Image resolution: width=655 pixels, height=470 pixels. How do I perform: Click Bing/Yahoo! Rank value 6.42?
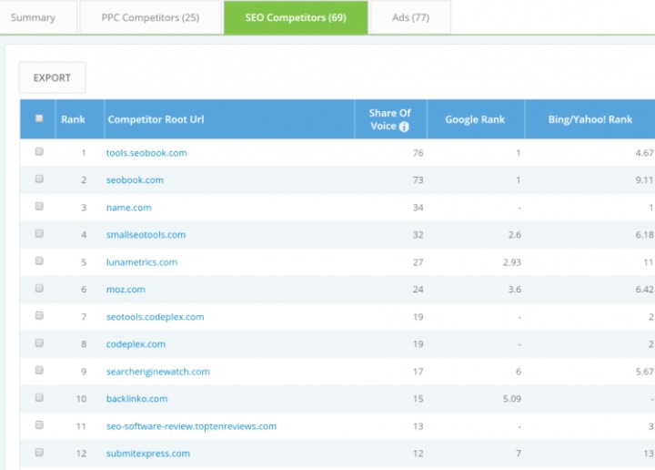coord(644,290)
